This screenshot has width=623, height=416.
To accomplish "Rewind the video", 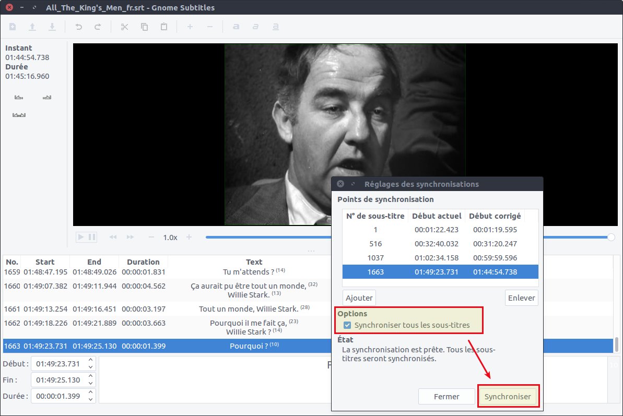I will coord(113,237).
